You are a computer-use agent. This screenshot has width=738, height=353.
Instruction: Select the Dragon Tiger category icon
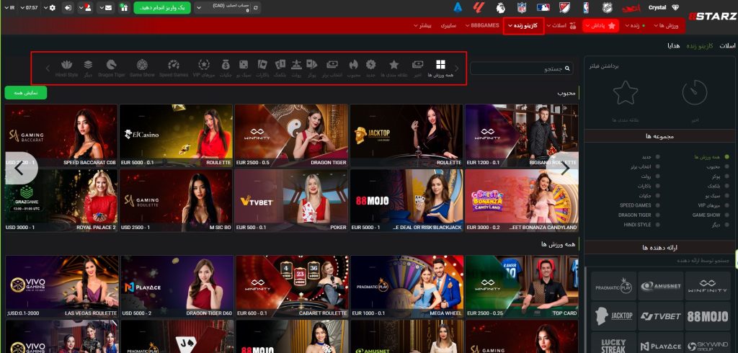click(111, 65)
